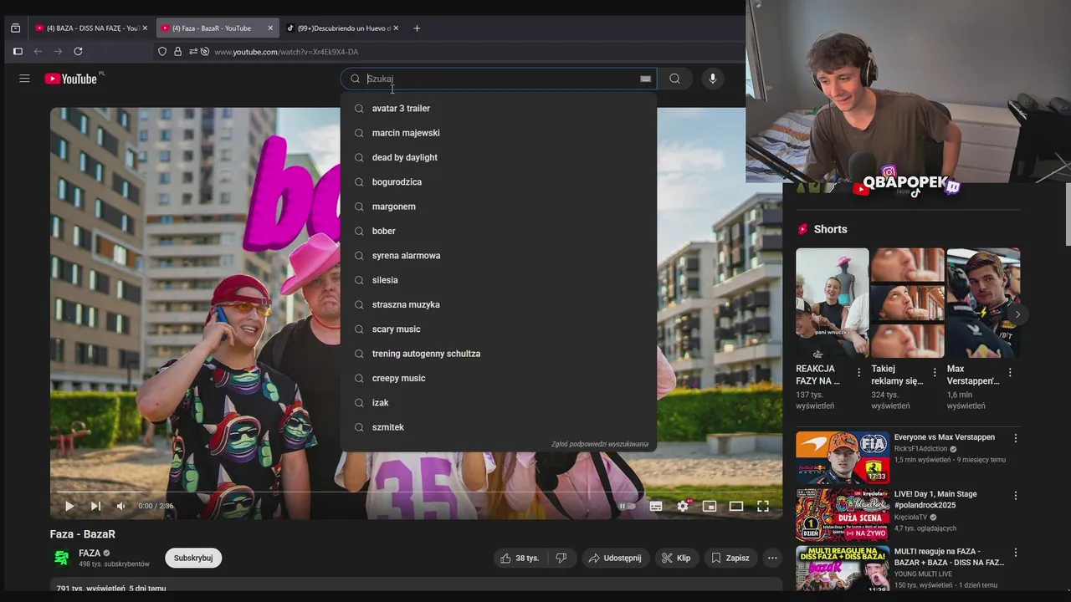1071x602 pixels.
Task: Click the shield tracking protection icon
Action: pyautogui.click(x=162, y=52)
